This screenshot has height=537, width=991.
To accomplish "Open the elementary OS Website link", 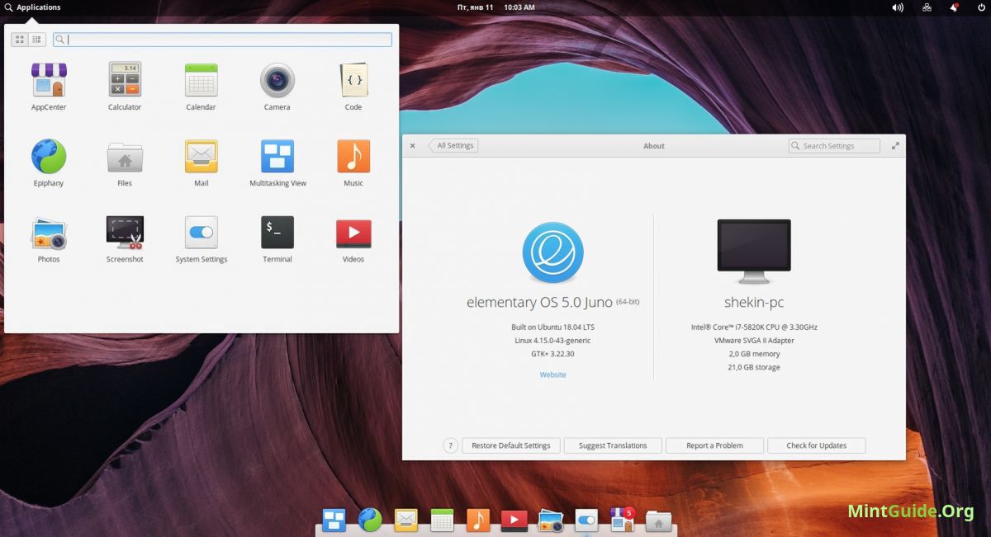I will pyautogui.click(x=552, y=374).
